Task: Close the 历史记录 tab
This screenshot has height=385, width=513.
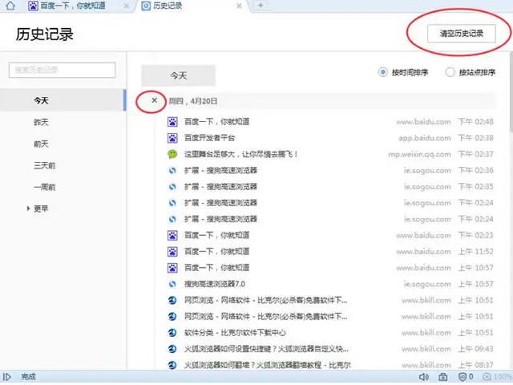Action: (239, 6)
